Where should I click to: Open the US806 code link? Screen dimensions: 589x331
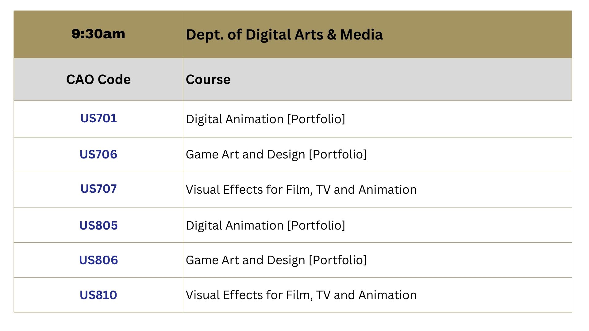tap(98, 260)
